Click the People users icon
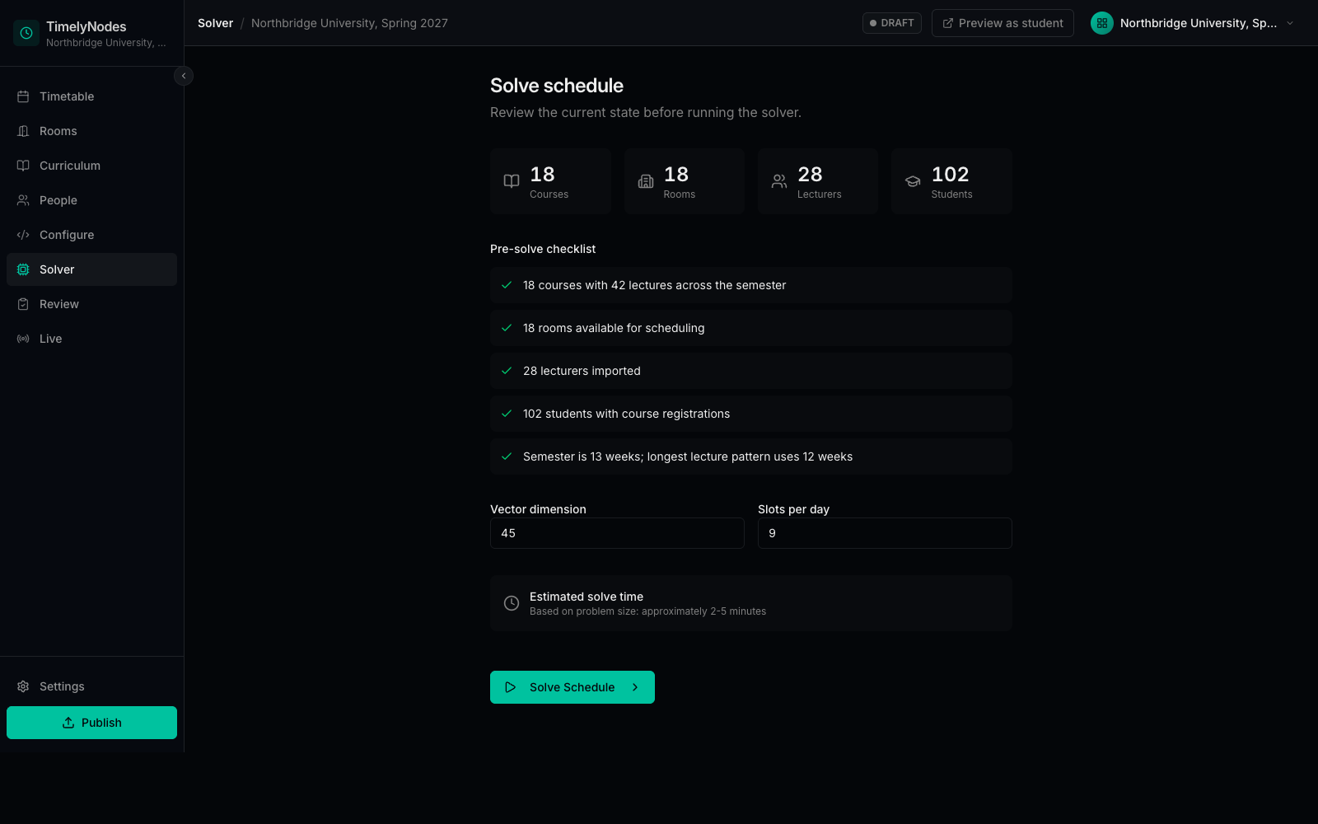The height and width of the screenshot is (824, 1318). click(23, 200)
